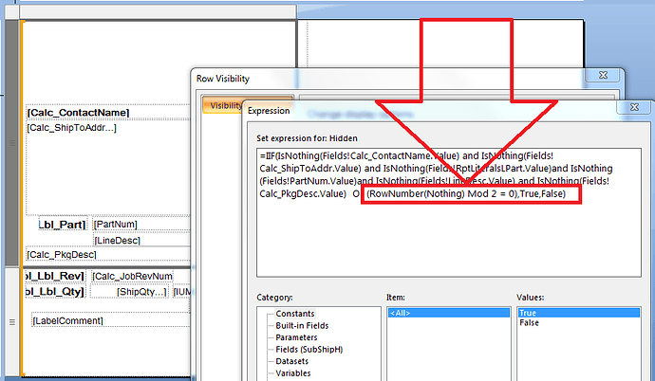Screen dimensions: 655x381
Task: Select Datasets category
Action: (292, 361)
